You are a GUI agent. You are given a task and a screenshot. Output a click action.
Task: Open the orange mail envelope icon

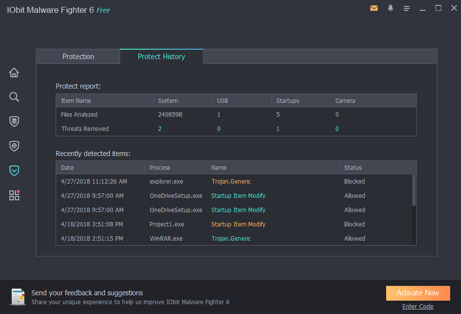(x=374, y=8)
